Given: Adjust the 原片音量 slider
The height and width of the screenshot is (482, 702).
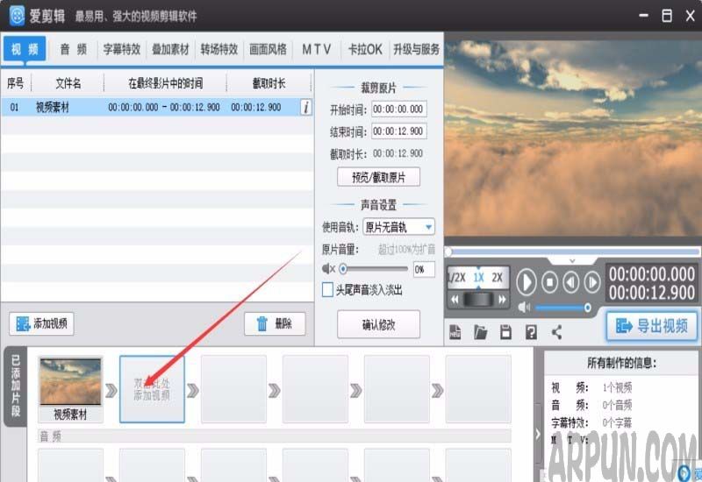Looking at the screenshot, I should pyautogui.click(x=374, y=269).
